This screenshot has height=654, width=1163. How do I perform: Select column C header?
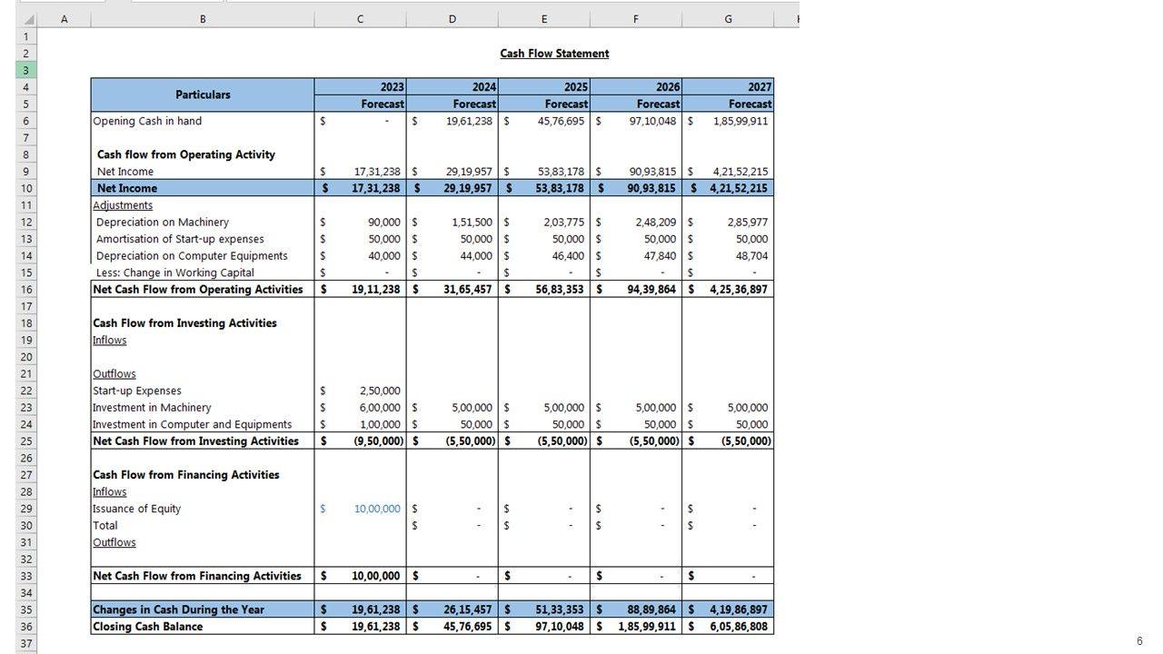pyautogui.click(x=360, y=19)
